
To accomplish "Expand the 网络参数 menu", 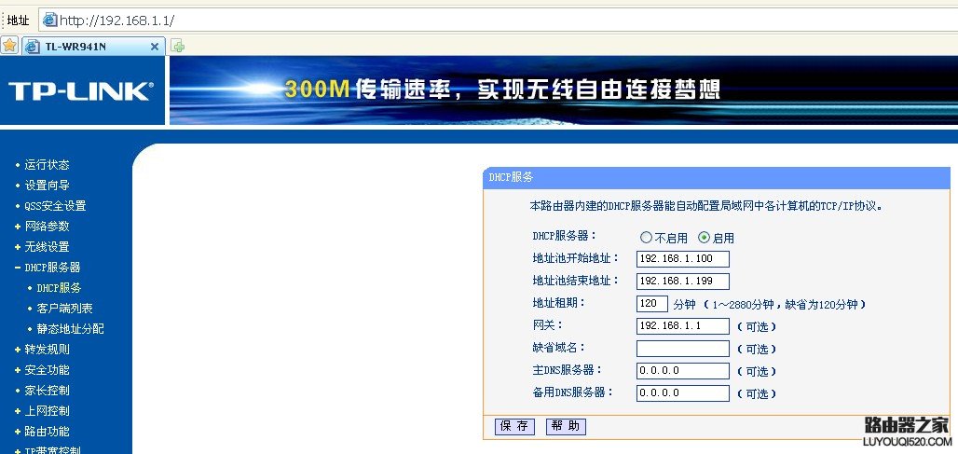I will tap(47, 227).
